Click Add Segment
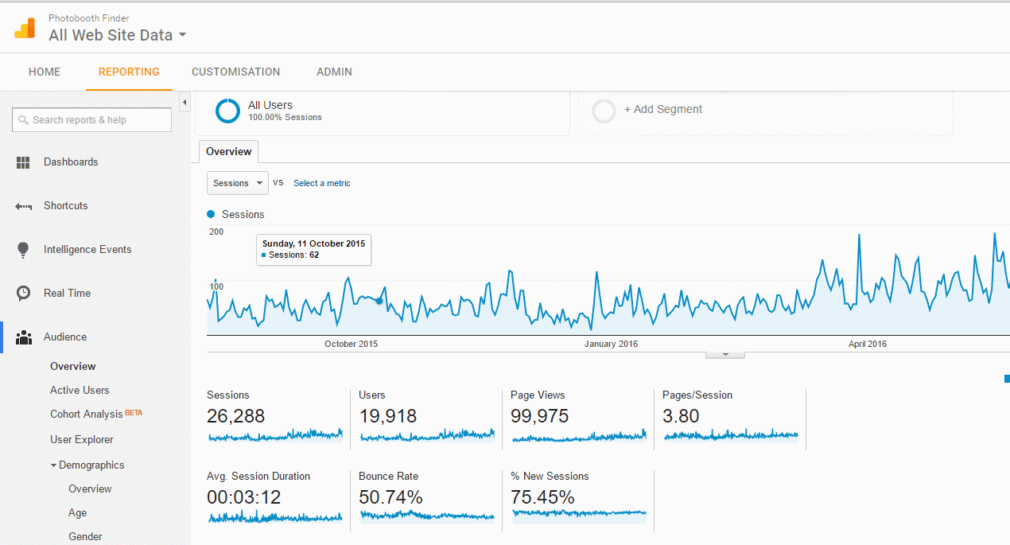The image size is (1010, 545). [x=663, y=109]
